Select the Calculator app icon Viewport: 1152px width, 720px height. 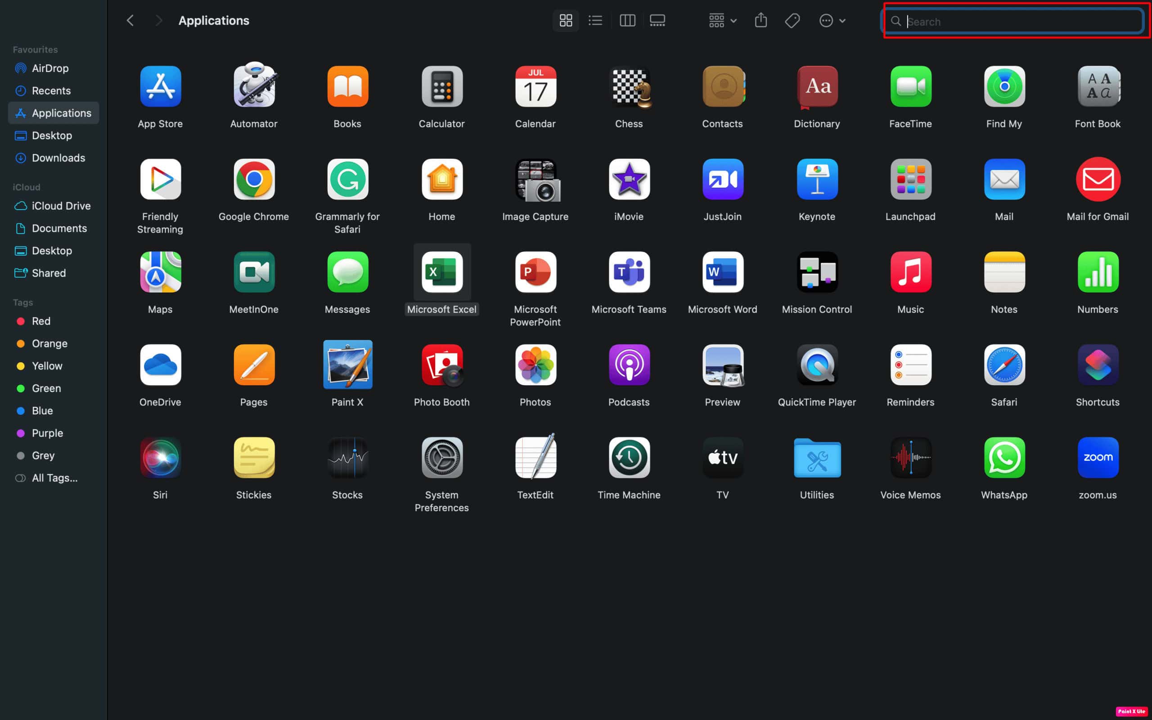coord(442,86)
